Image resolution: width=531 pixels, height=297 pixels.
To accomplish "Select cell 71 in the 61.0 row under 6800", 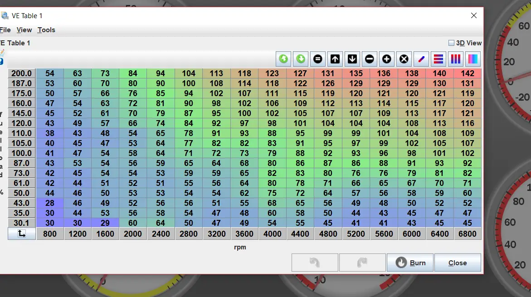I will pos(468,183).
